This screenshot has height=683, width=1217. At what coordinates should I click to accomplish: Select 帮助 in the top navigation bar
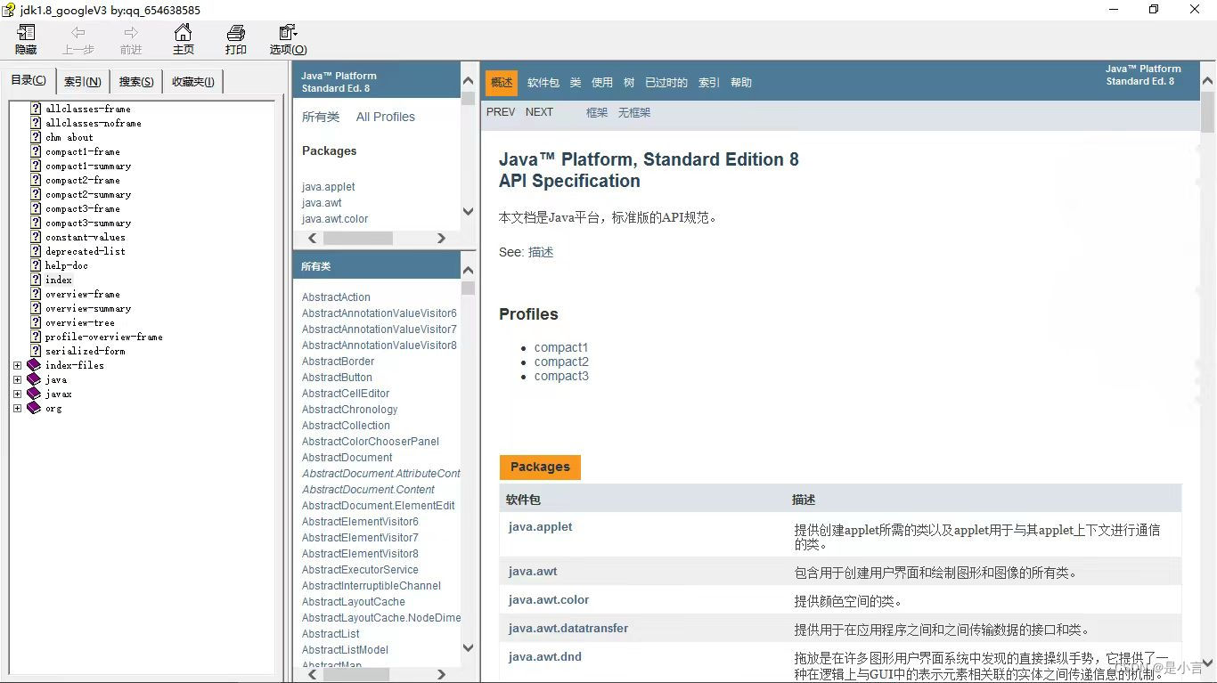tap(741, 83)
